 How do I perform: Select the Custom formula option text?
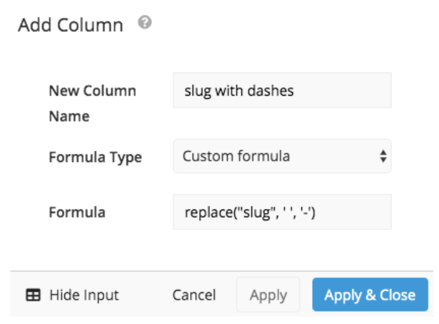coord(236,156)
